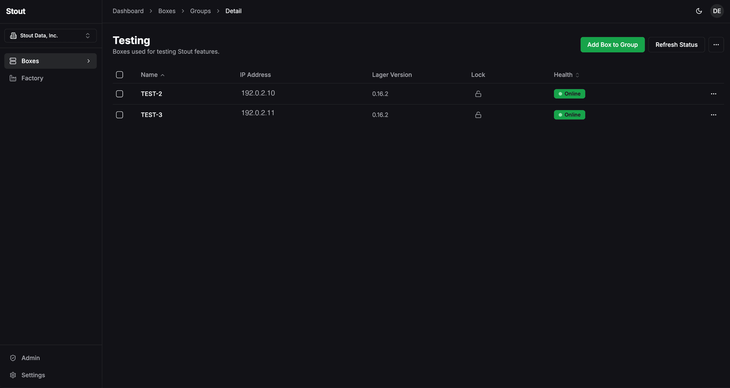This screenshot has width=730, height=388.
Task: Click TEST-3 Online health badge
Action: [569, 115]
